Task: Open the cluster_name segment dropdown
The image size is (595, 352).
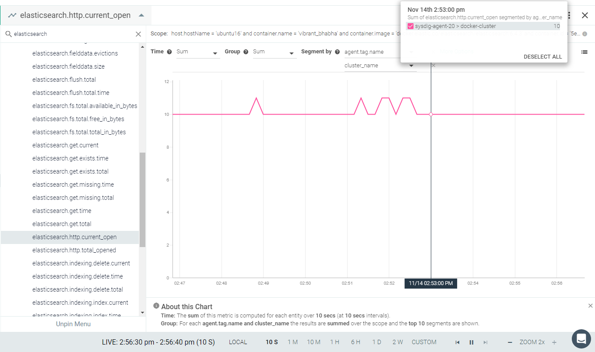Action: pyautogui.click(x=380, y=66)
